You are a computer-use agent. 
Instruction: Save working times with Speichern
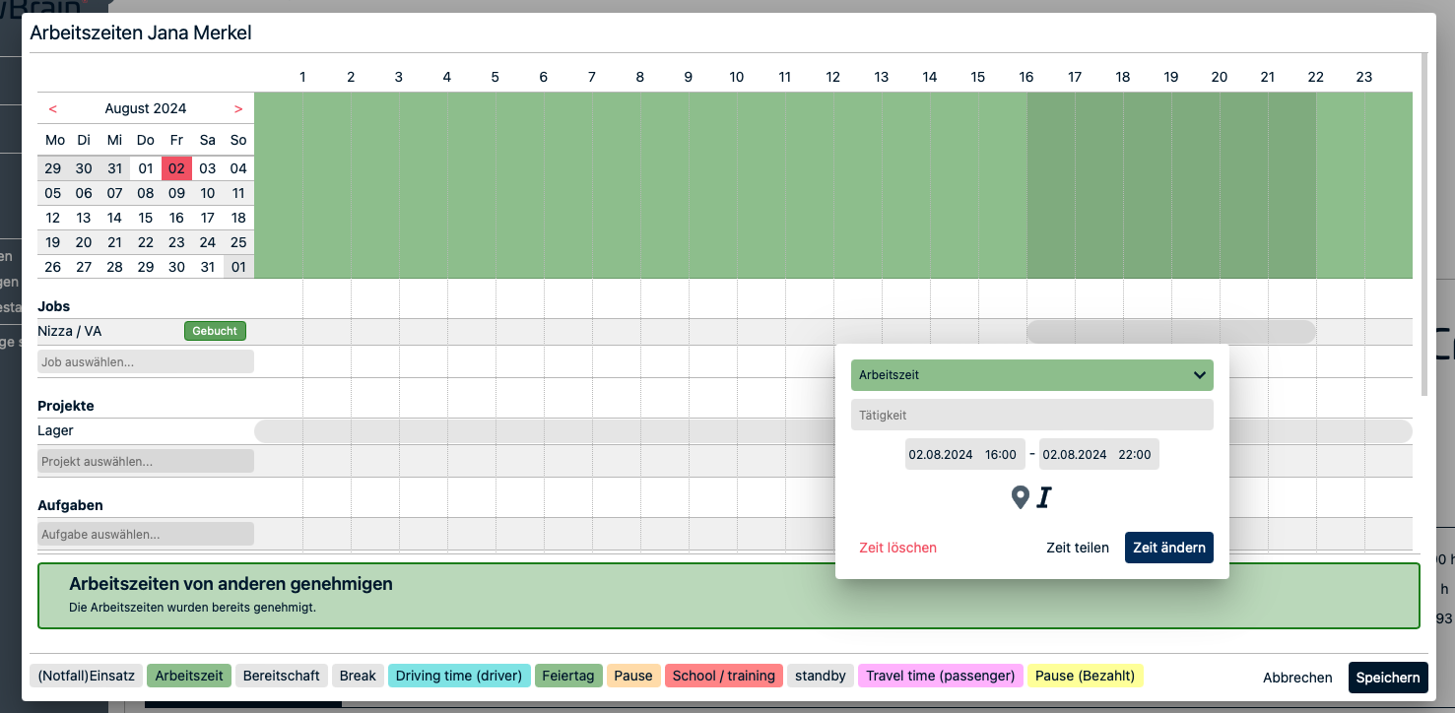click(1387, 678)
